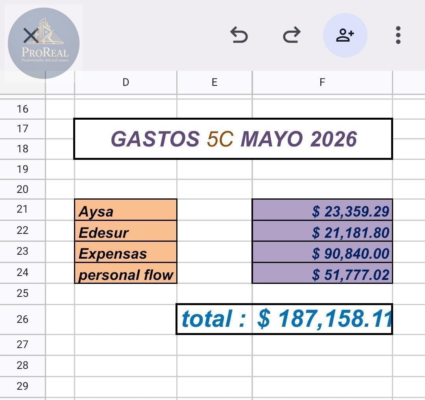Open share via add-person icon
The height and width of the screenshot is (400, 425).
345,35
